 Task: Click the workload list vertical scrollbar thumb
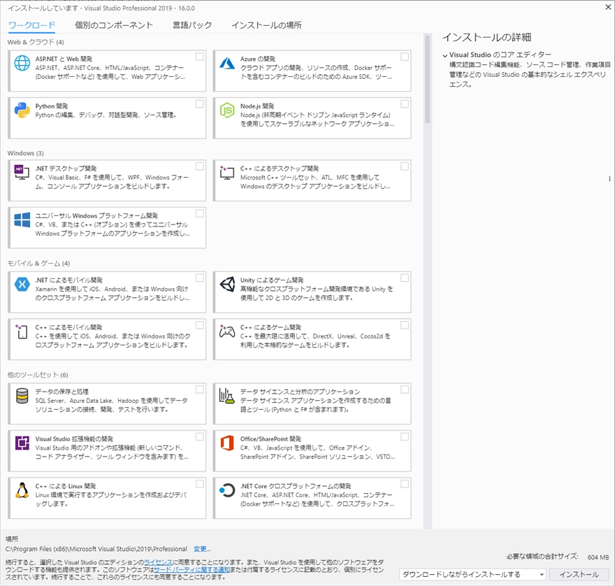[428, 79]
